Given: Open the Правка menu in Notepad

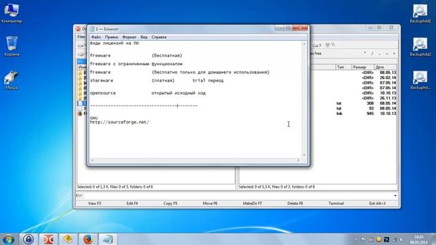Looking at the screenshot, I should (112, 37).
